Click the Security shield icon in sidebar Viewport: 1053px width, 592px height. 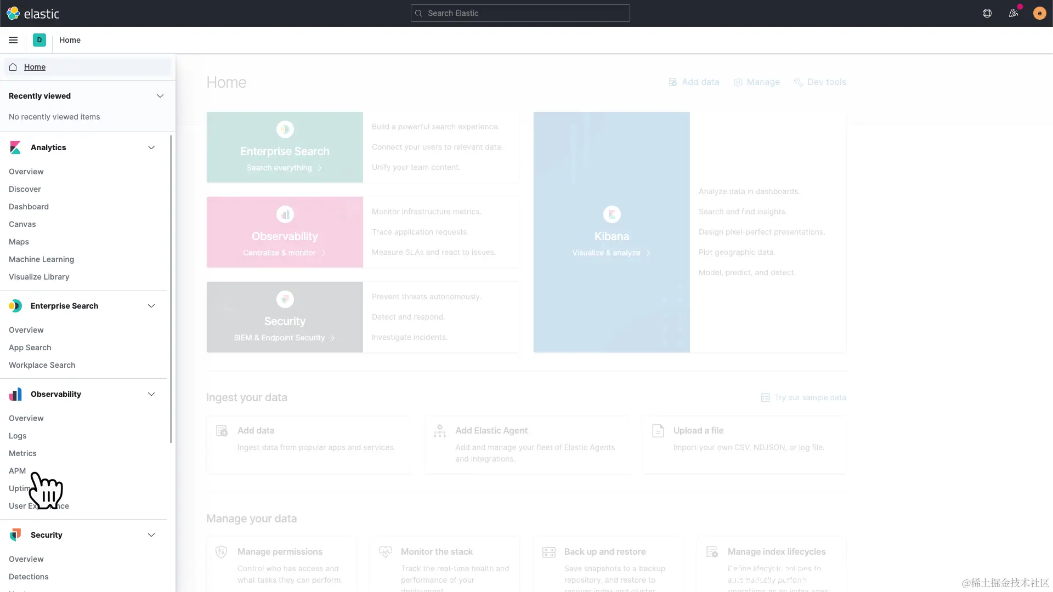(15, 535)
